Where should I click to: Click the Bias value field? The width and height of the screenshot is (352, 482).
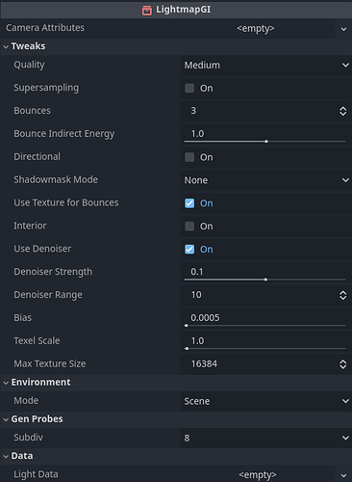tap(265, 318)
